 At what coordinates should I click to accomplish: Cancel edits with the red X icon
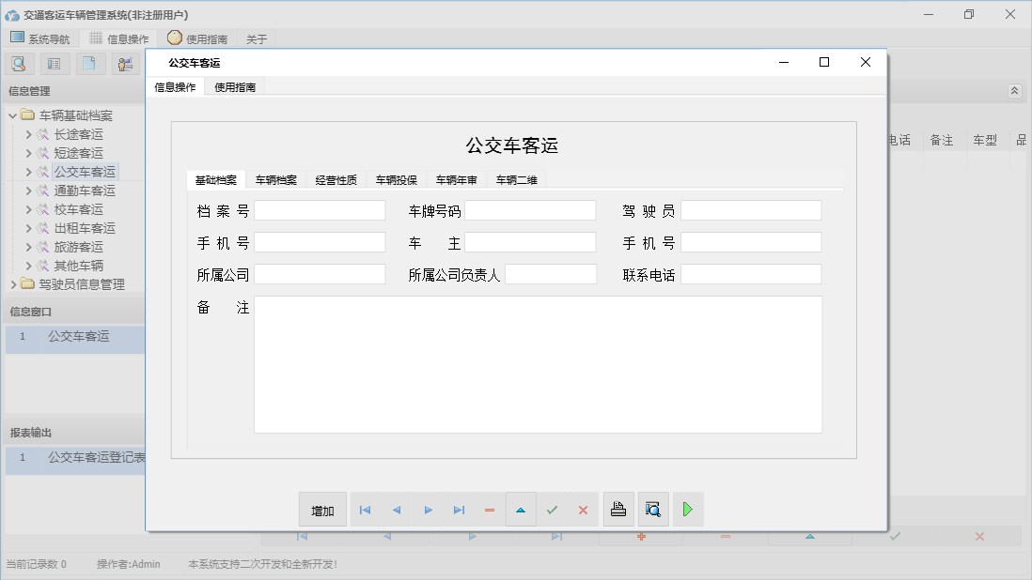click(x=583, y=509)
